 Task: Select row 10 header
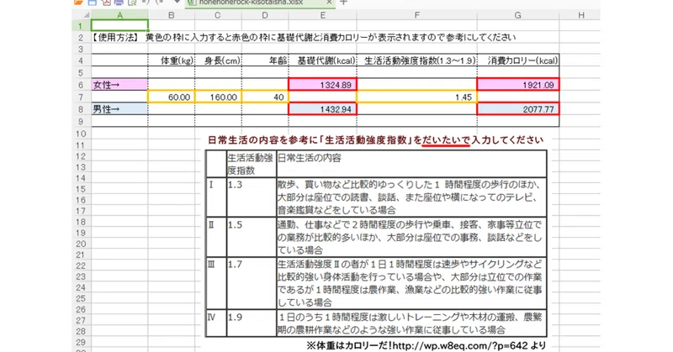82,134
